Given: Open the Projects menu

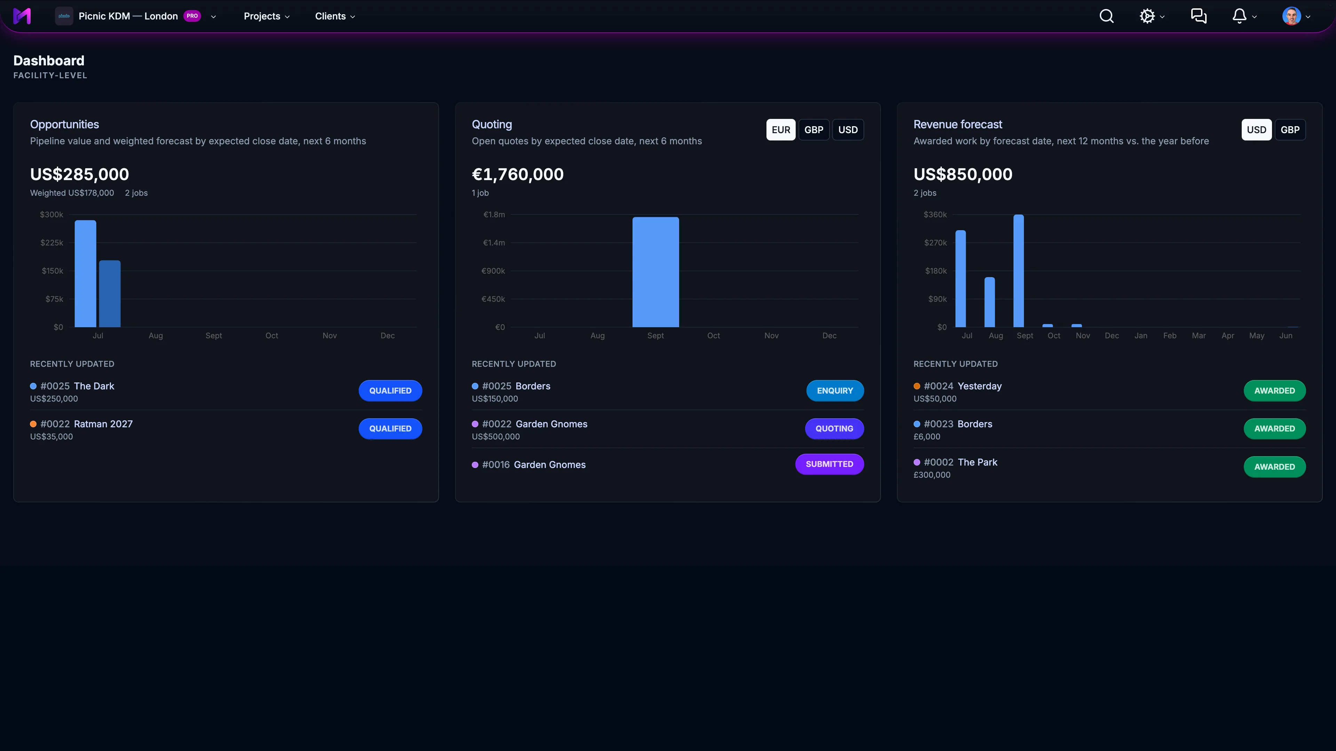Looking at the screenshot, I should (x=267, y=16).
